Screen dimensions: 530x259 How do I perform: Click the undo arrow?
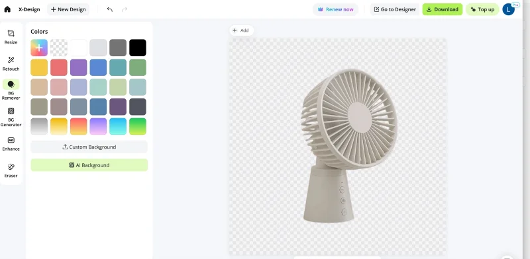click(110, 9)
